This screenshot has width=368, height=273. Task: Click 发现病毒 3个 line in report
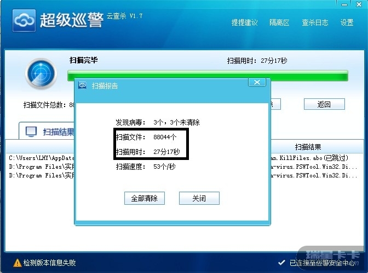point(158,122)
